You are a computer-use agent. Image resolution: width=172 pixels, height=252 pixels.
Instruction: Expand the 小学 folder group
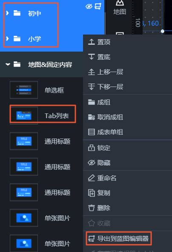click(x=7, y=38)
